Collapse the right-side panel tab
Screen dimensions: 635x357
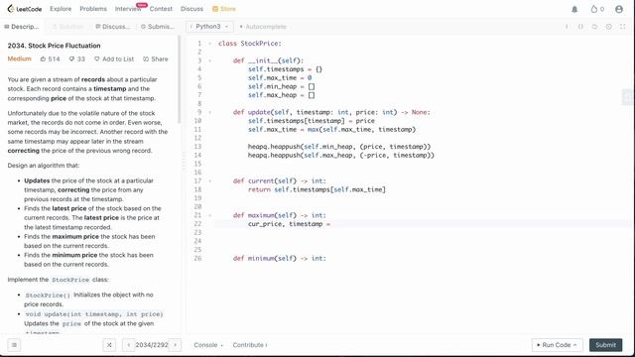pyautogui.click(x=628, y=97)
